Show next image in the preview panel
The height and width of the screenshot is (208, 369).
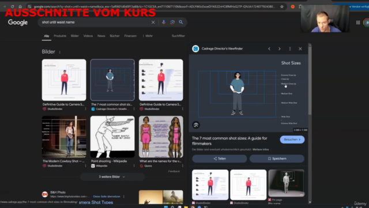[x=280, y=49]
